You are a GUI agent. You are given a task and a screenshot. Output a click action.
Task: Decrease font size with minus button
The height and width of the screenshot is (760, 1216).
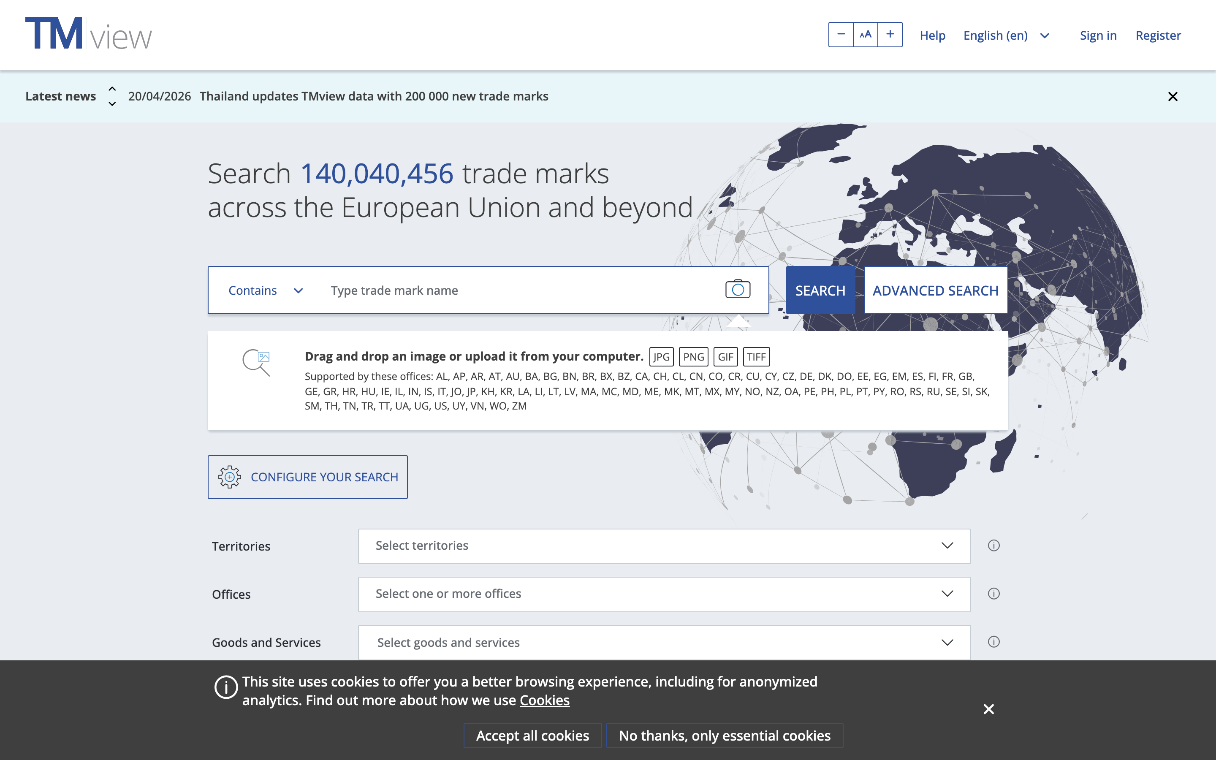click(841, 35)
